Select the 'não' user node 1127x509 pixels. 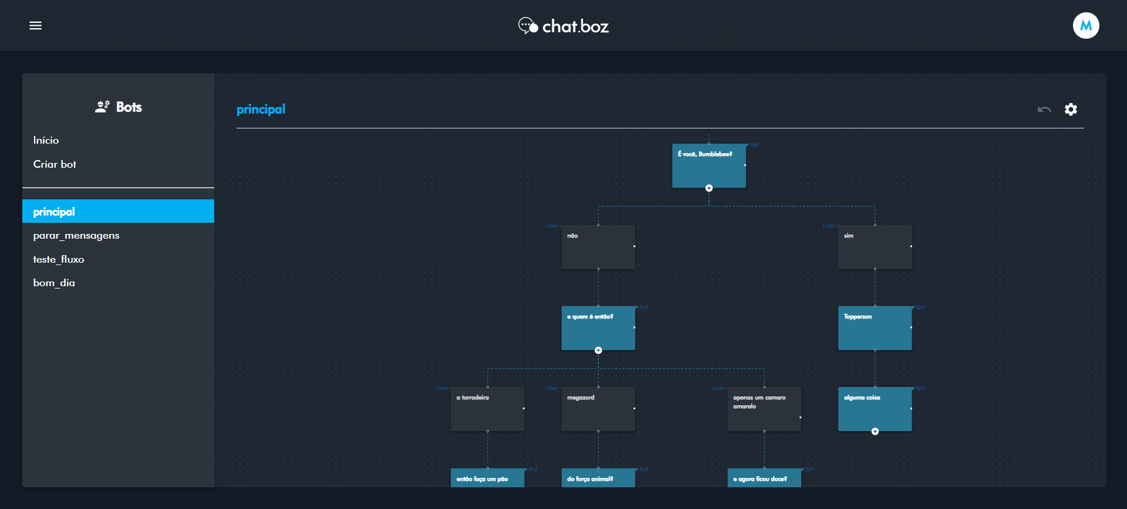598,247
